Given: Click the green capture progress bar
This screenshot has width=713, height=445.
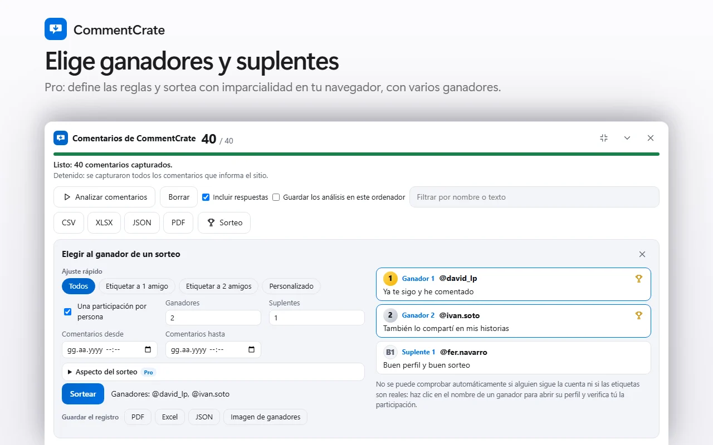Looking at the screenshot, I should (x=356, y=154).
